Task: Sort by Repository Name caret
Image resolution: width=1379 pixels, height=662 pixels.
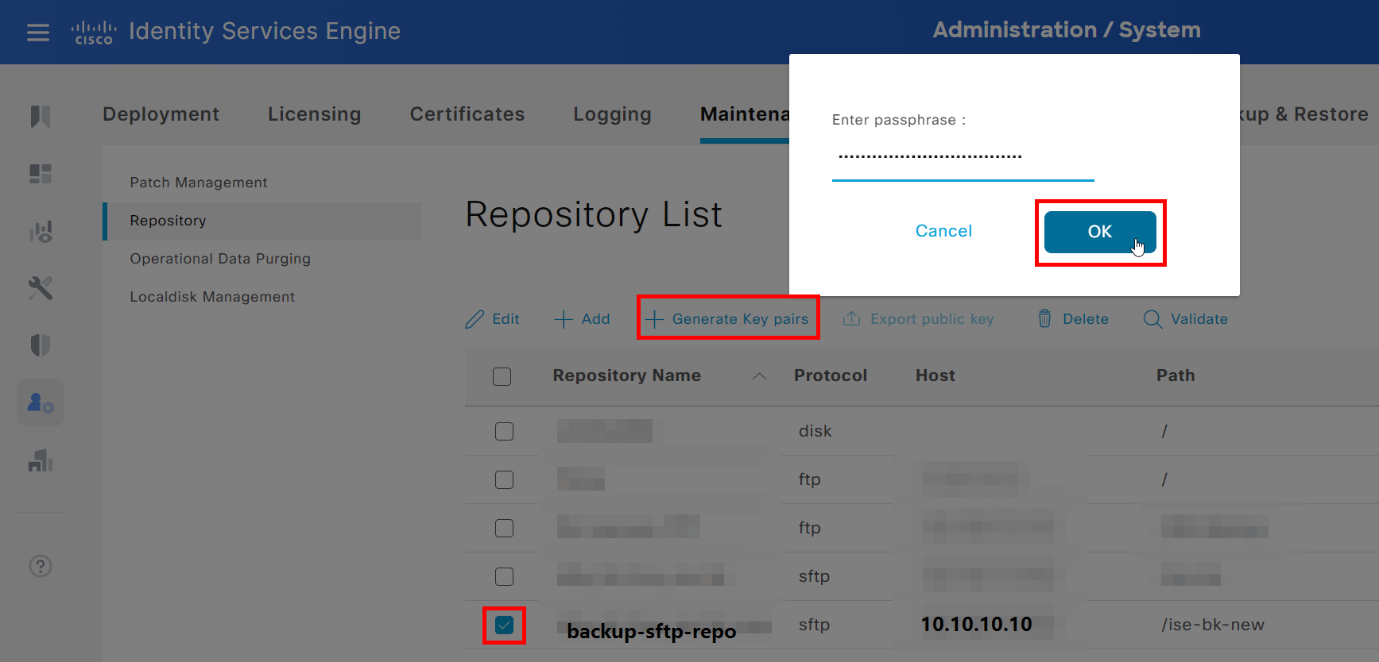Action: [x=759, y=376]
